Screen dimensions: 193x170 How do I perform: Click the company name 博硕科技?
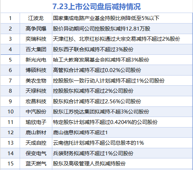36,70
